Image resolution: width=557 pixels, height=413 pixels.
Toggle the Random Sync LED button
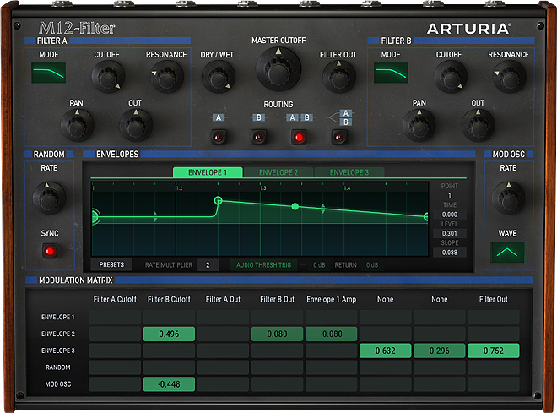coord(50,251)
